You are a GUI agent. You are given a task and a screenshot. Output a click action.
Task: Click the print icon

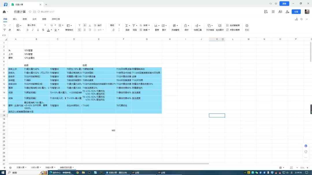pos(247,26)
